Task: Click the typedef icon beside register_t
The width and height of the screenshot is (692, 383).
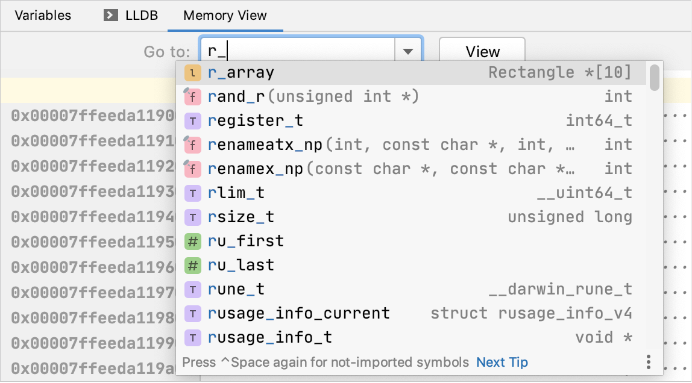Action: pyautogui.click(x=192, y=120)
